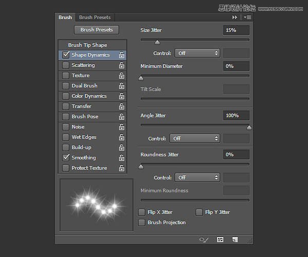The height and width of the screenshot is (257, 308).
Task: Select the Dual Brush options row label
Action: (x=85, y=86)
